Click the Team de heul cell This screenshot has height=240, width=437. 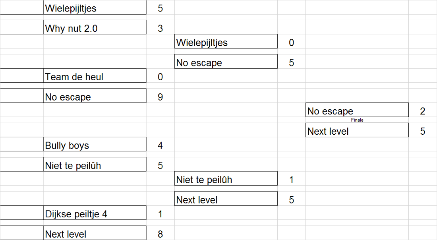tap(95, 75)
